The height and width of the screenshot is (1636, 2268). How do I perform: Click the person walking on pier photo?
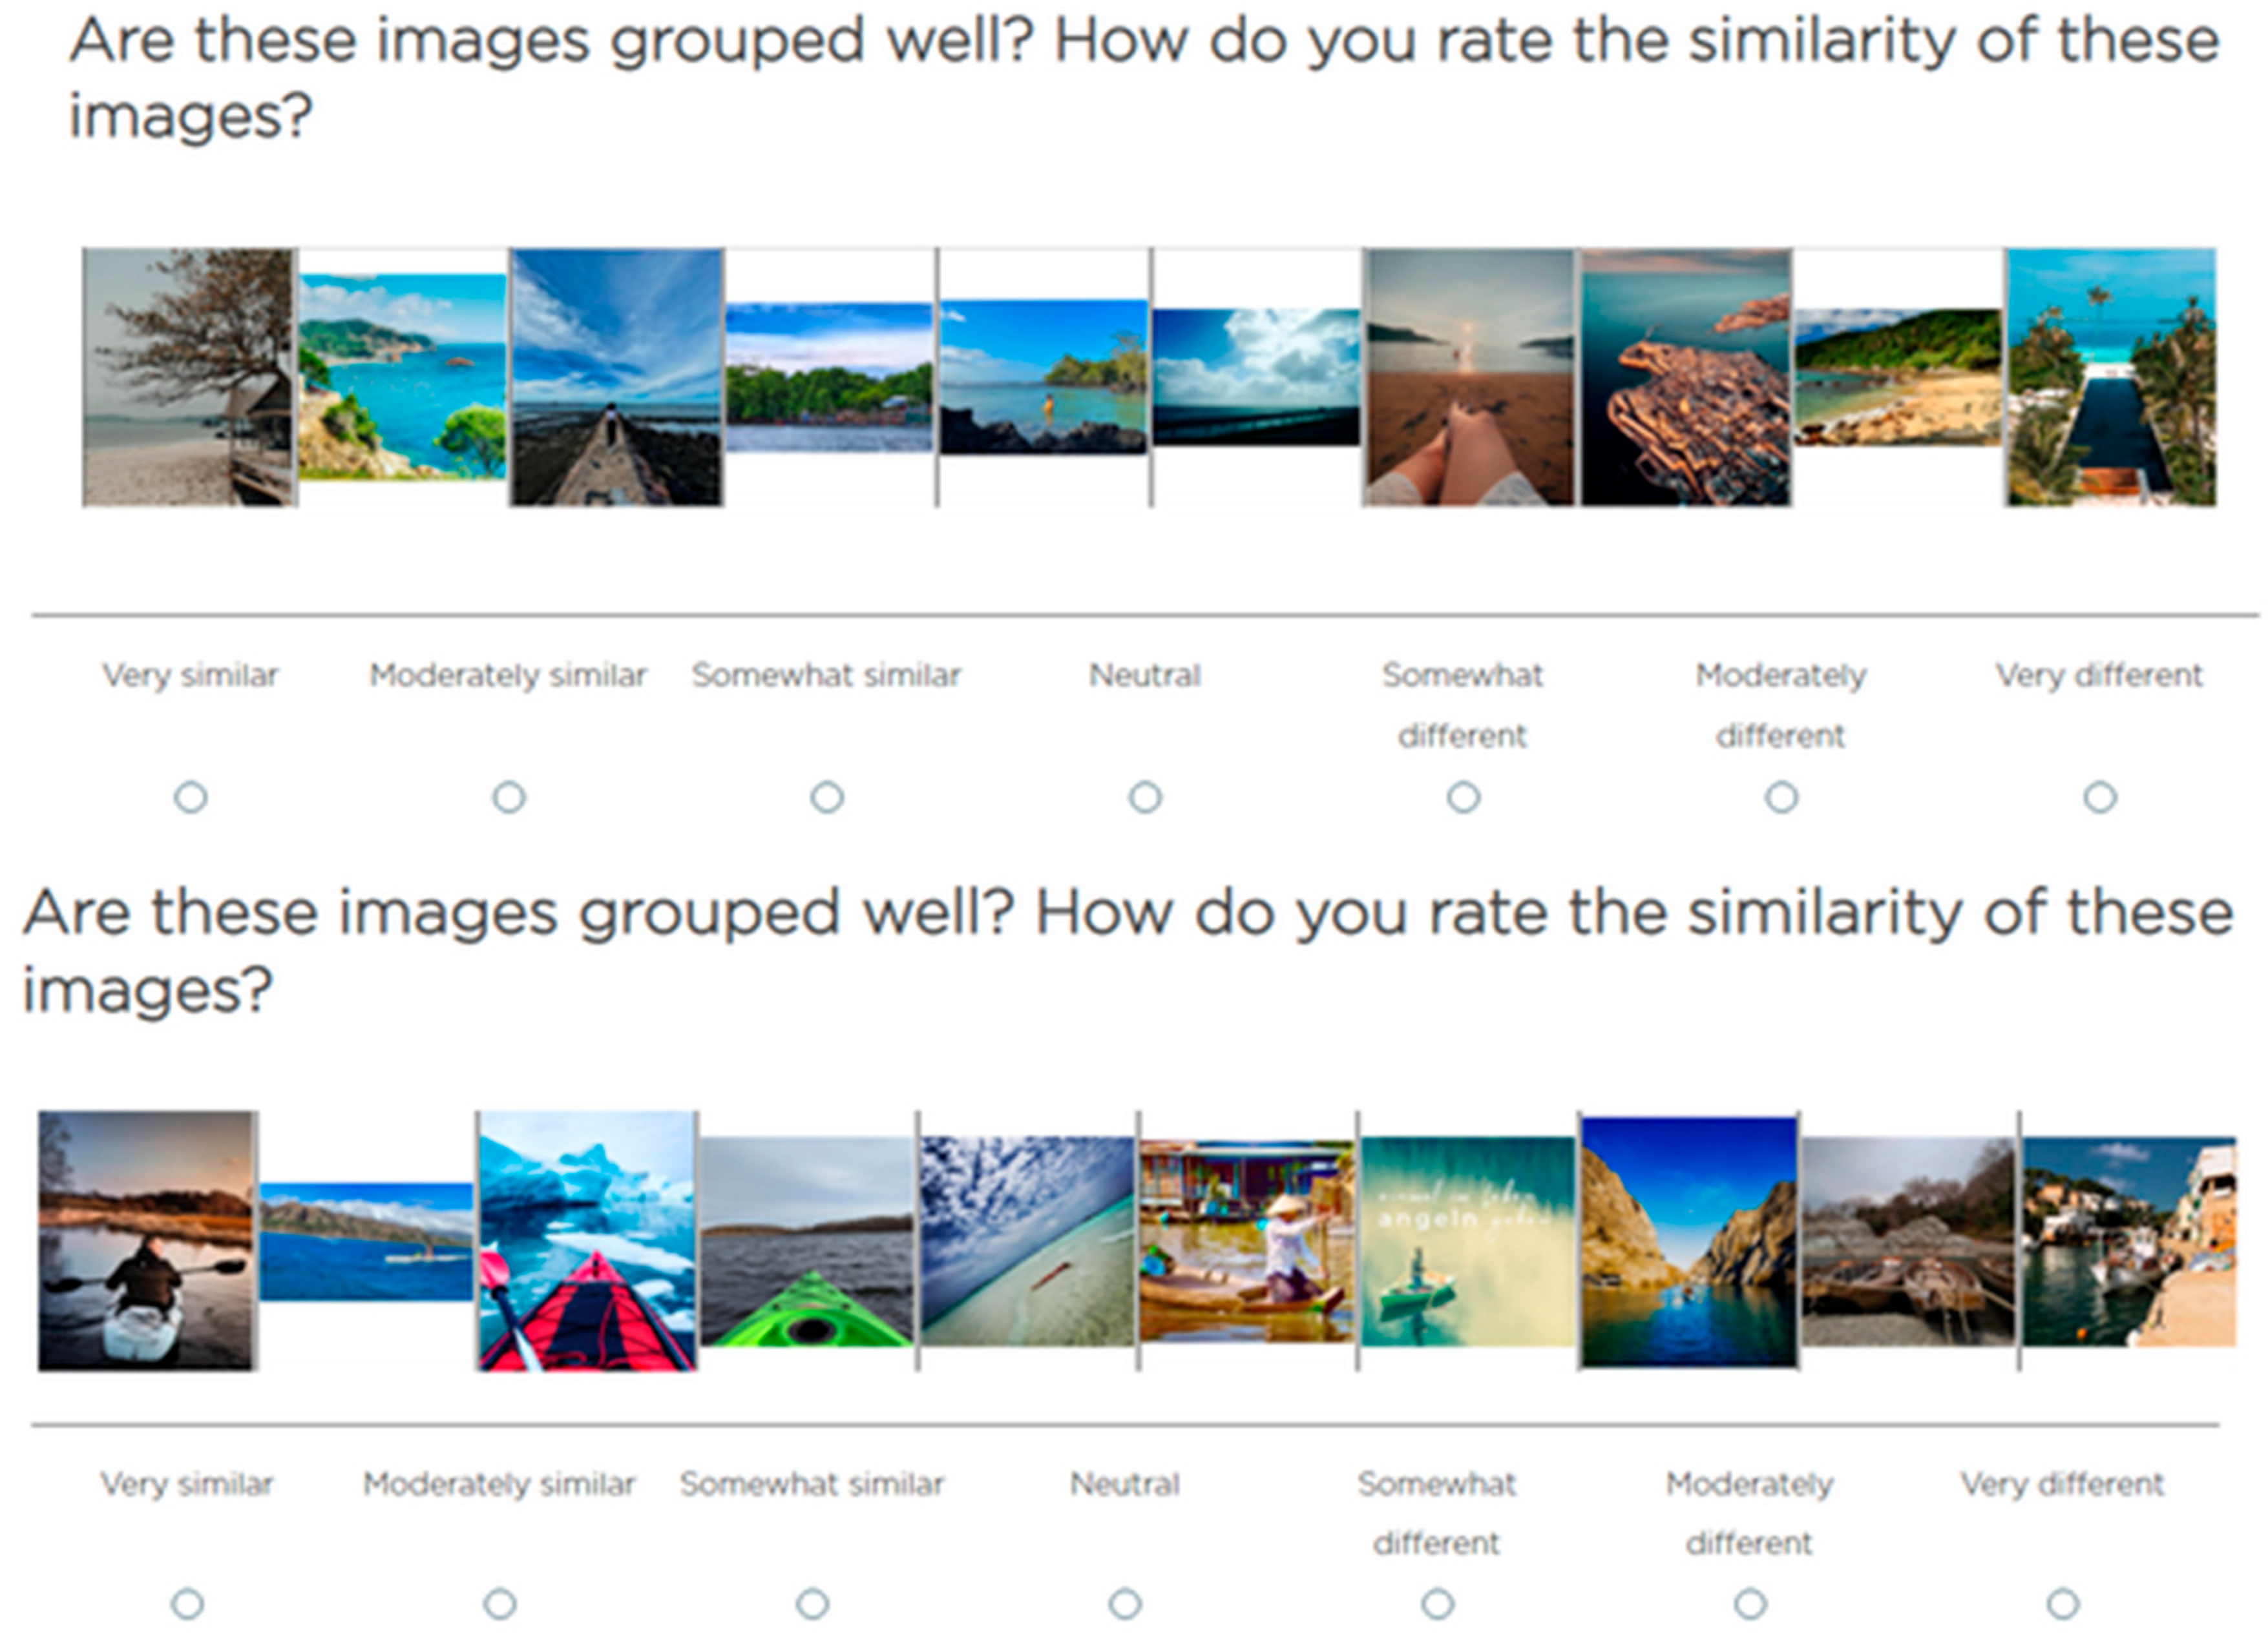[x=616, y=377]
